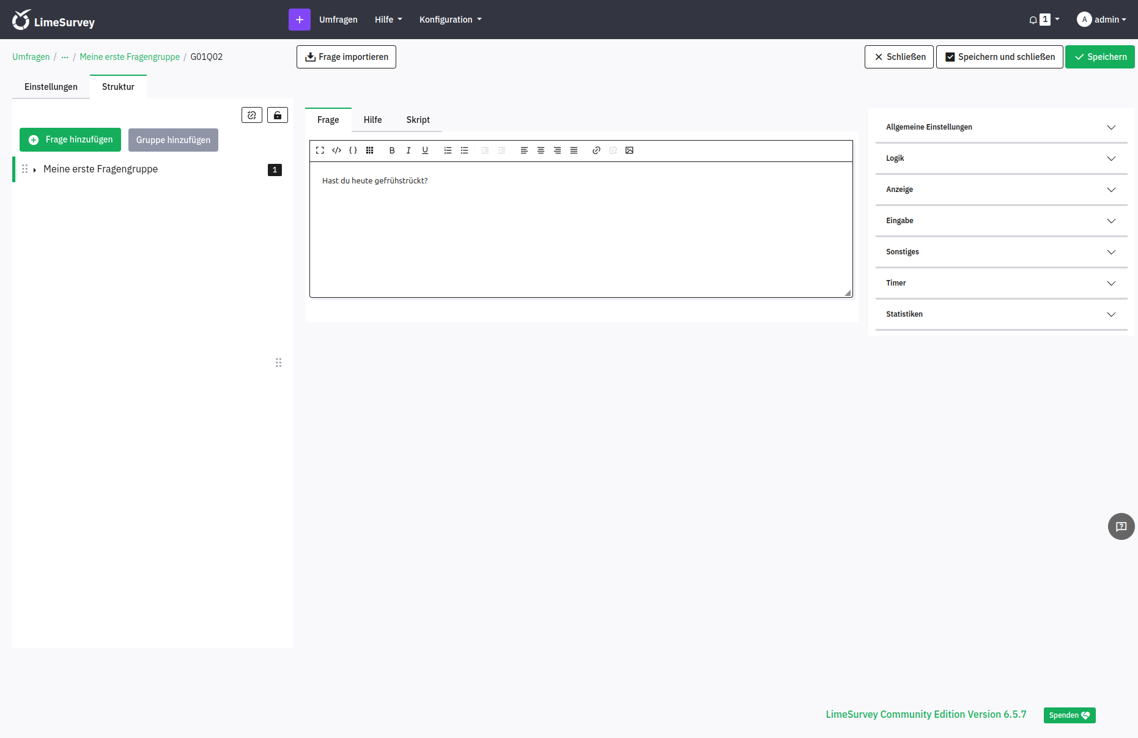Switch to the Einstellungen tab

point(51,87)
